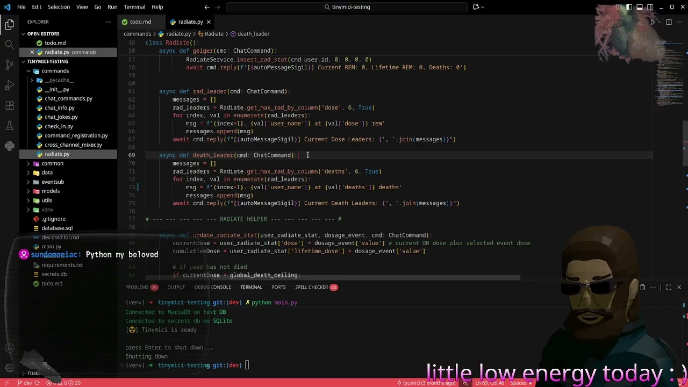
Task: Open the Explorer view in activity bar
Action: [x=10, y=25]
